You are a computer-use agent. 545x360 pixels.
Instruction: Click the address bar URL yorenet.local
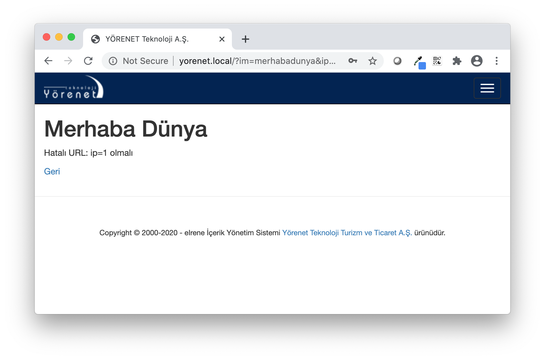(x=257, y=61)
